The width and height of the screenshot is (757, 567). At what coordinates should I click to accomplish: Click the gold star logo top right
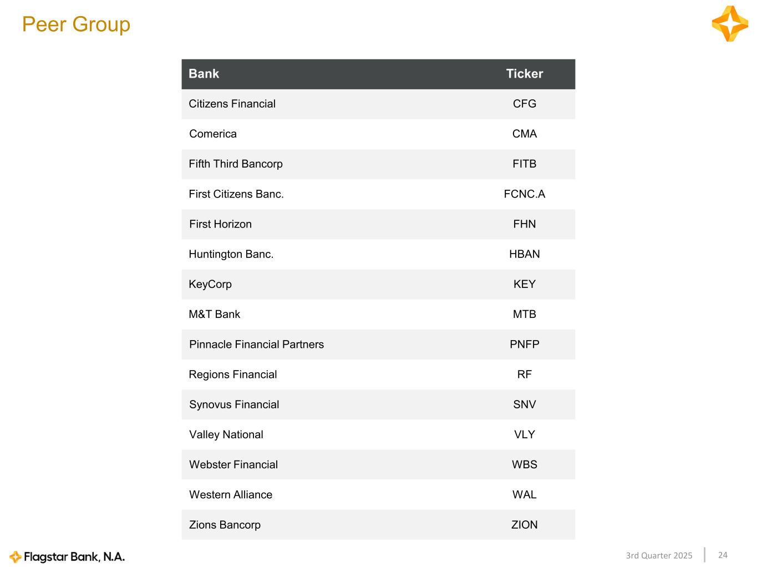pos(730,24)
